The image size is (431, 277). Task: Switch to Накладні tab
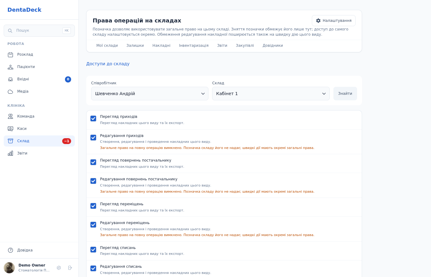pyautogui.click(x=161, y=46)
